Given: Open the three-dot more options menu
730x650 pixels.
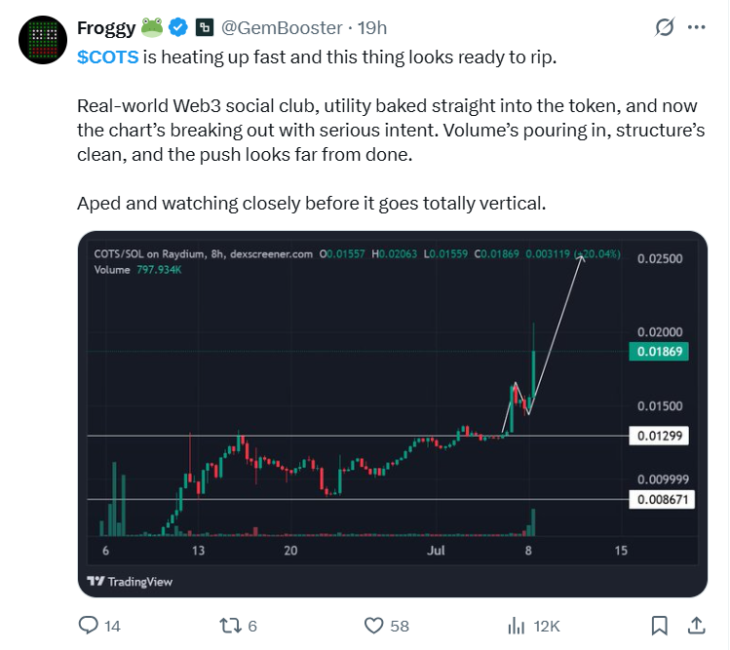Looking at the screenshot, I should coord(696,27).
